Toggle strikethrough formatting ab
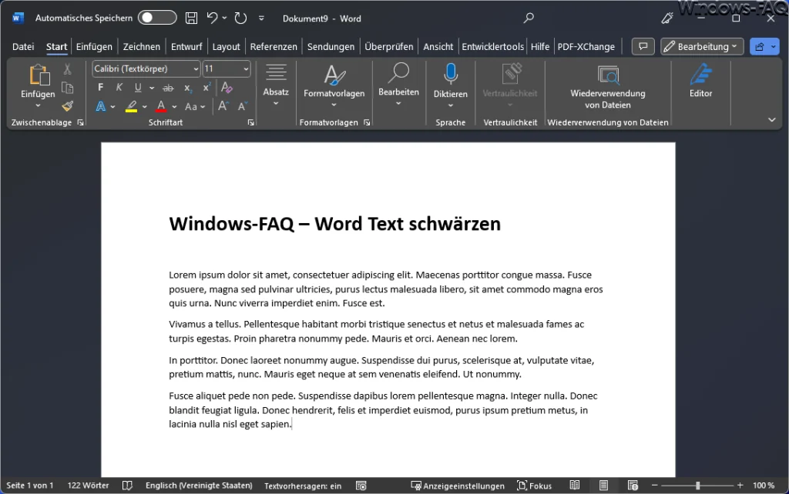This screenshot has height=494, width=789. click(x=168, y=88)
